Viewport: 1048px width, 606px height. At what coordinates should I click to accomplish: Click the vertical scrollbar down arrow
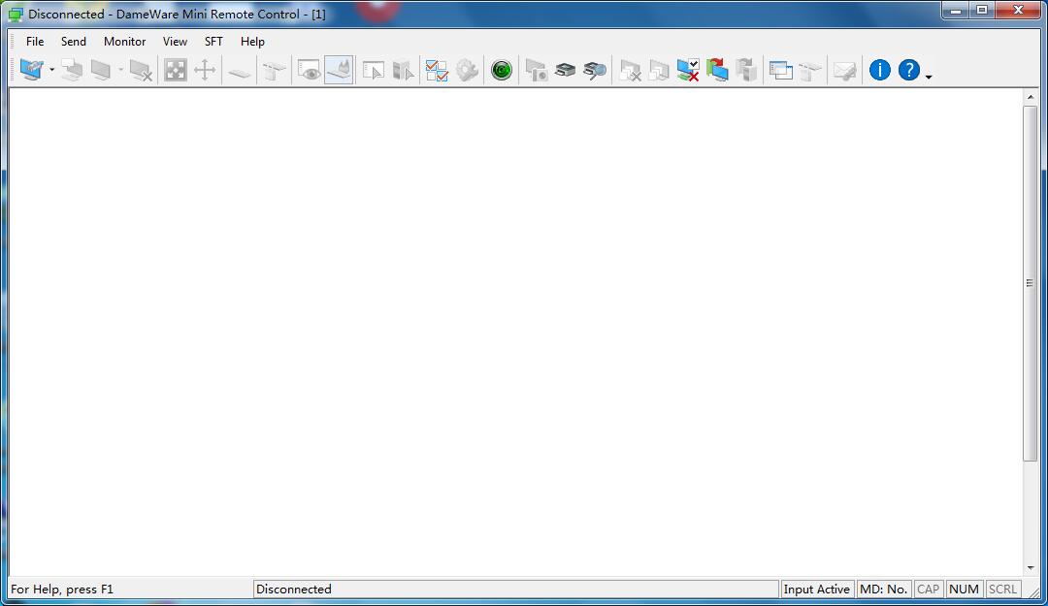click(x=1030, y=568)
